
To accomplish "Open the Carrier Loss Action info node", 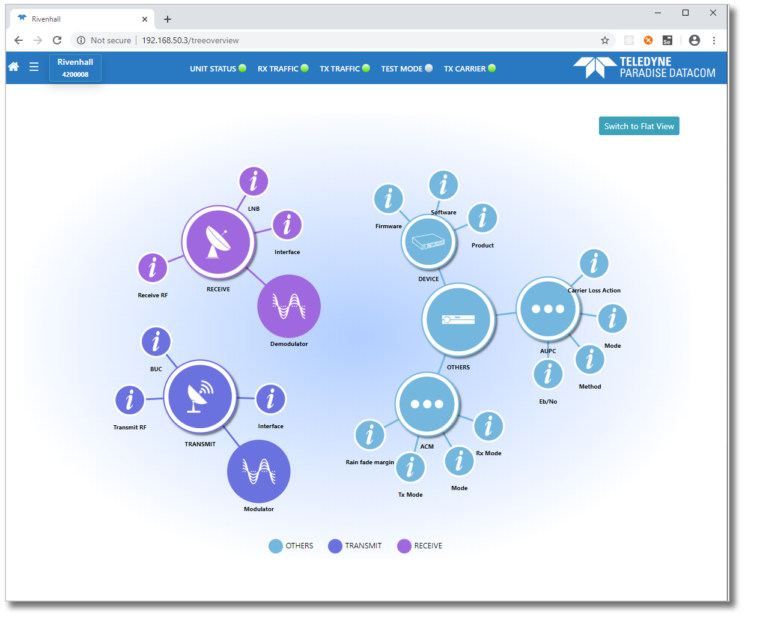I will pyautogui.click(x=594, y=264).
